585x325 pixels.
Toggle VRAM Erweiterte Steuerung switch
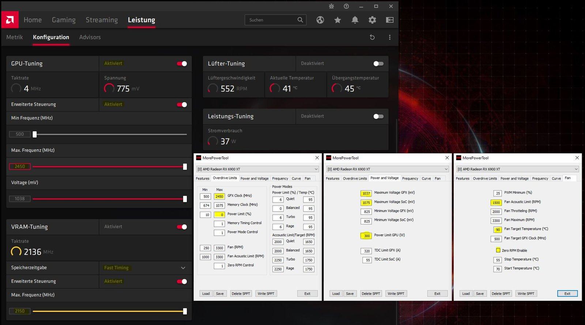pos(182,281)
